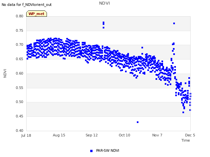
Task: Click the blue PAR-SW NDVI legend marker
Action: click(x=91, y=151)
